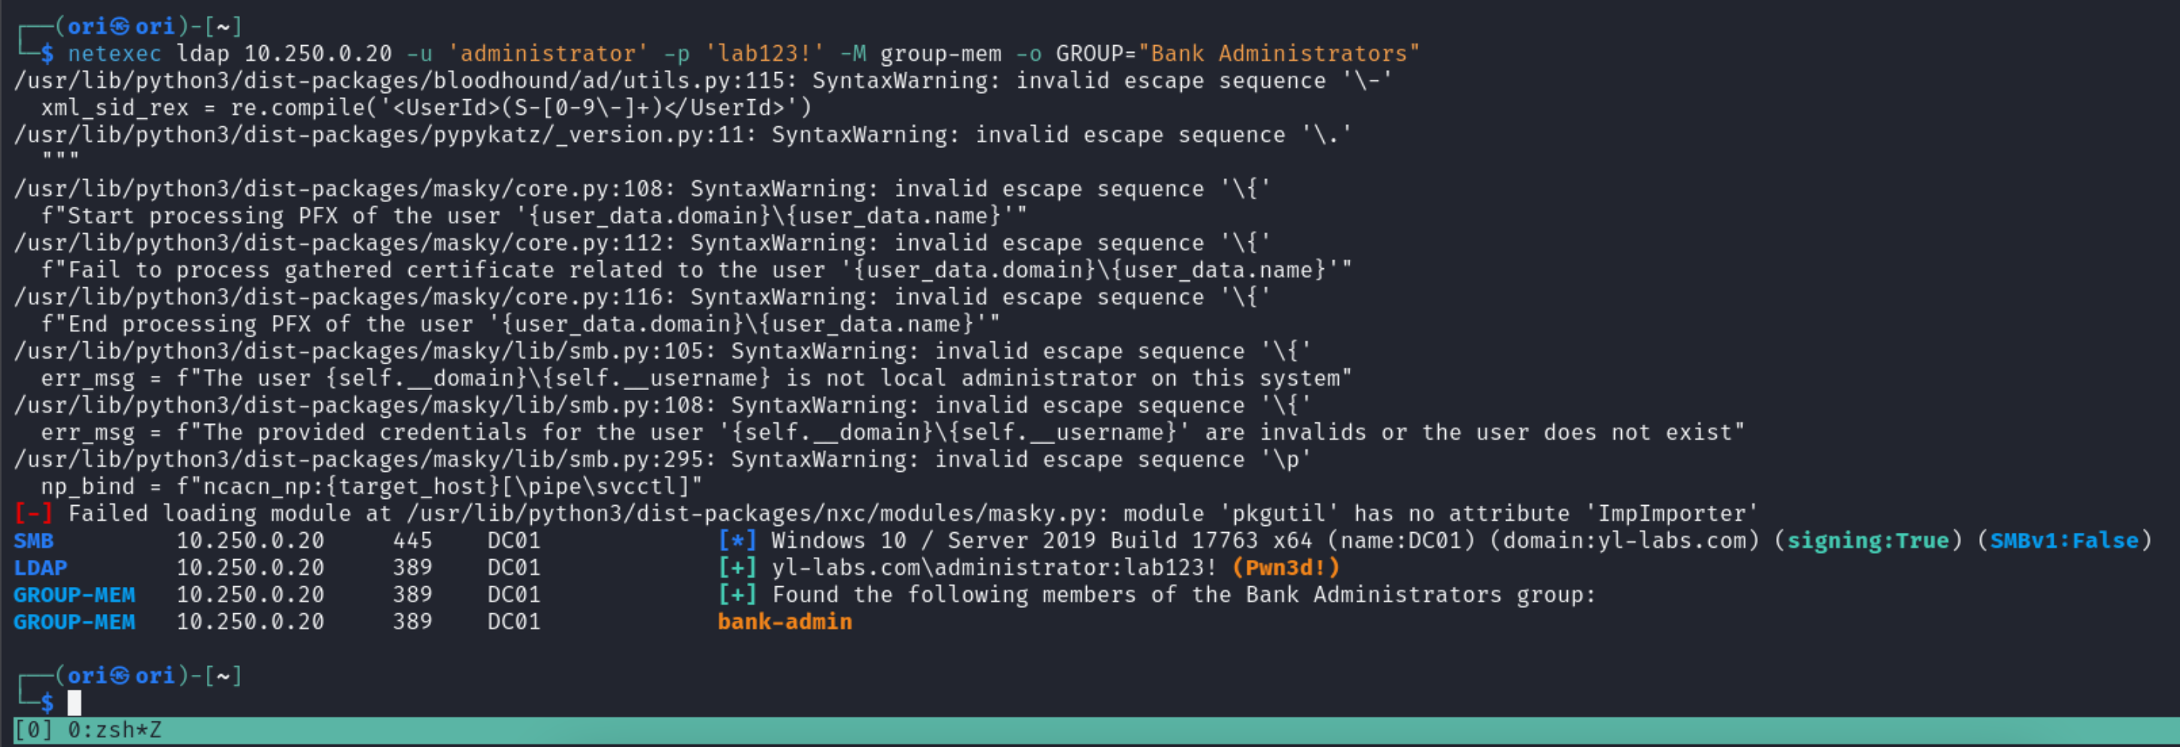Click the signing:True text on the SMB line

point(1868,541)
